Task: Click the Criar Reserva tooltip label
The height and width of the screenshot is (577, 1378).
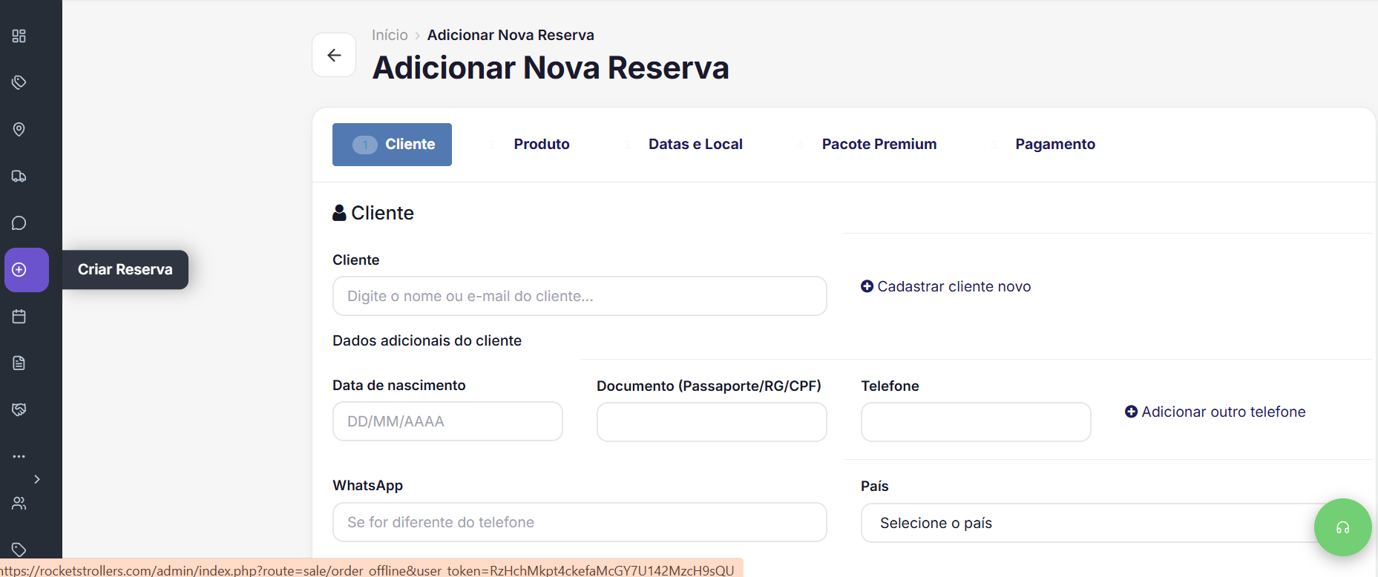Action: [125, 269]
